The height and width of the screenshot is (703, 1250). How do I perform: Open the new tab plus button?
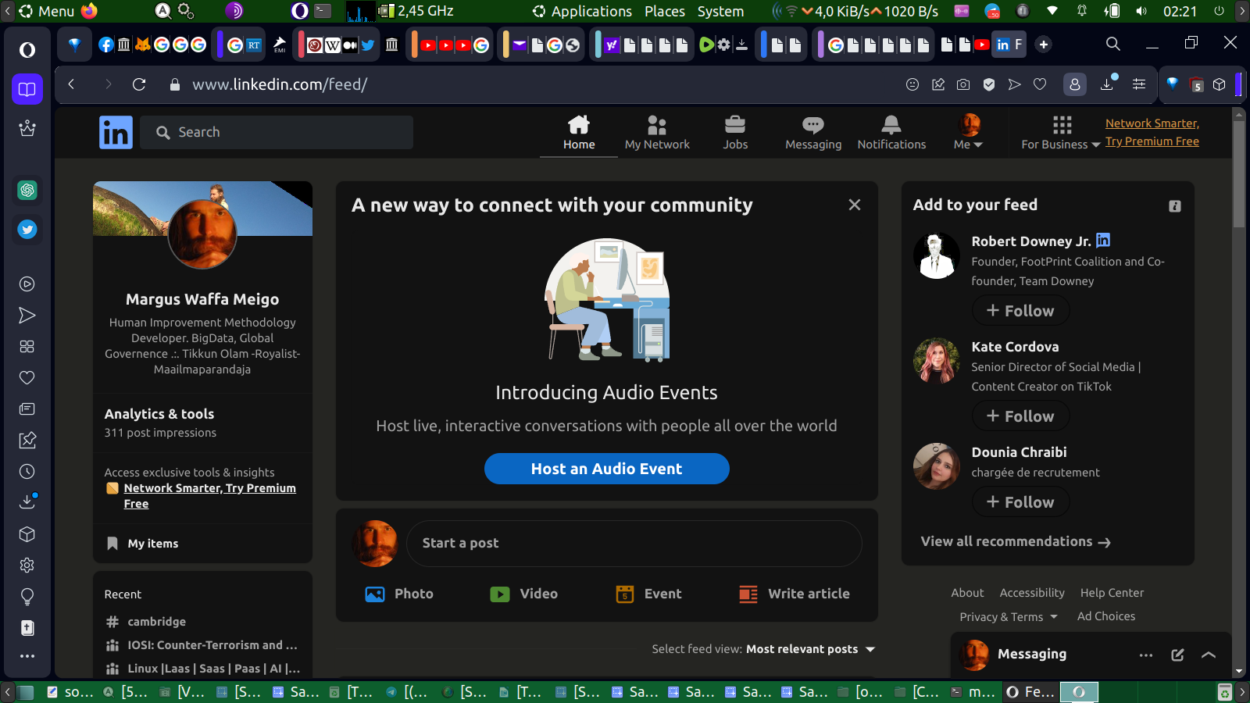pos(1044,45)
